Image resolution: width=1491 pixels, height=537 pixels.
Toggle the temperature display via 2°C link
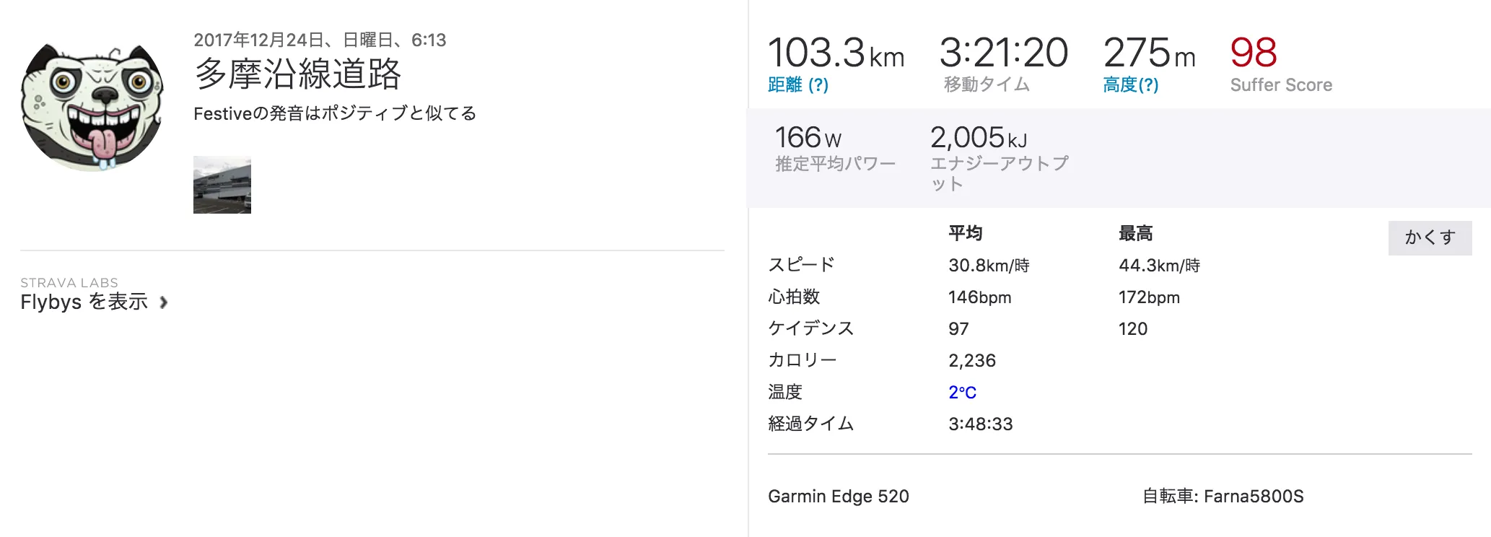pos(961,392)
